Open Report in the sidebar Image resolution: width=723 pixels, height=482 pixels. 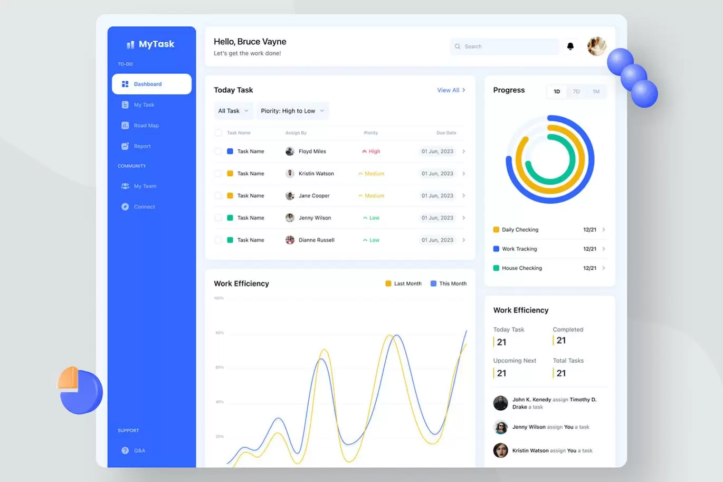coord(142,146)
